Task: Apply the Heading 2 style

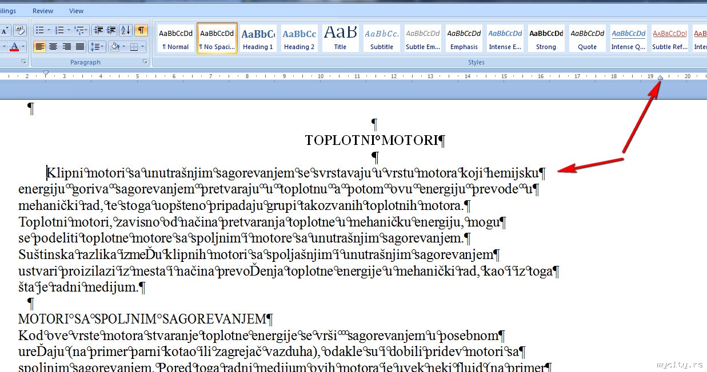Action: coord(299,39)
